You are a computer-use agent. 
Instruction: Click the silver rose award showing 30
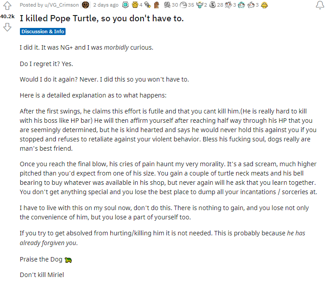click(x=167, y=5)
